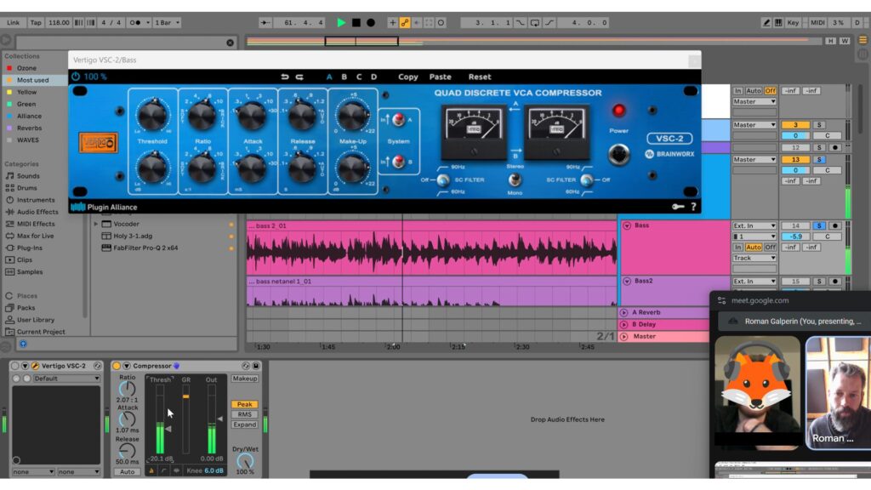The width and height of the screenshot is (871, 490).
Task: Click the question mark help icon on VSC-2
Action: [693, 207]
